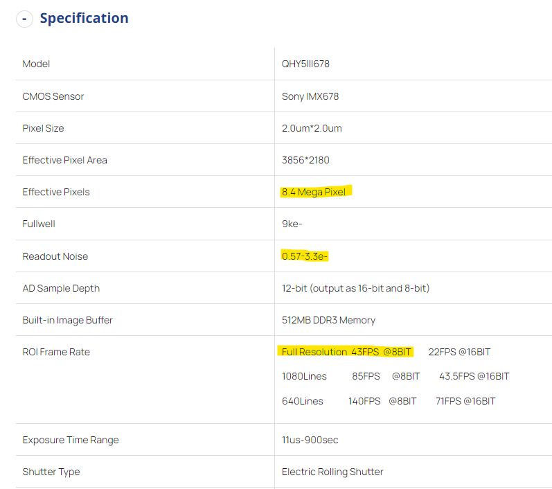Click the 9ke- fullwell value
Viewport: 552px width, 489px height.
(292, 224)
